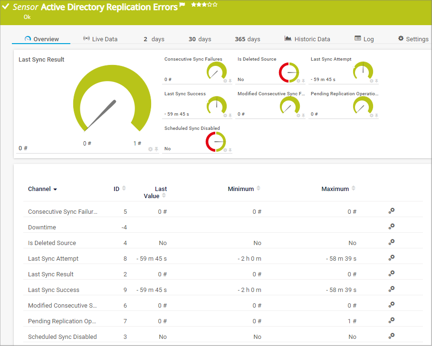Open channel settings for the Scheduled Sync Disabled row
Viewport: 432px width, 346px height.
392,336
